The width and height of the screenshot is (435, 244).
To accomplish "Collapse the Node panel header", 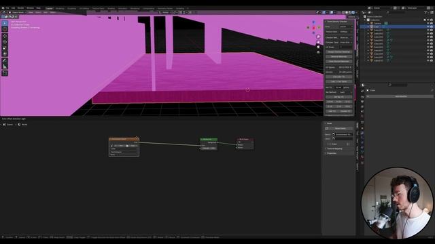I will click(x=338, y=123).
